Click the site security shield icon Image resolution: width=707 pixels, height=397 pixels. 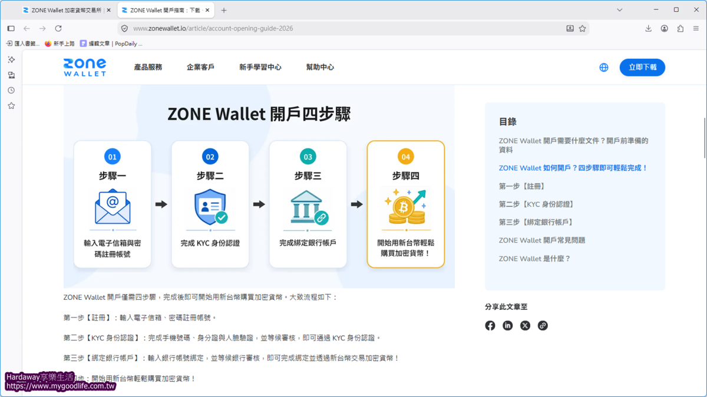124,28
